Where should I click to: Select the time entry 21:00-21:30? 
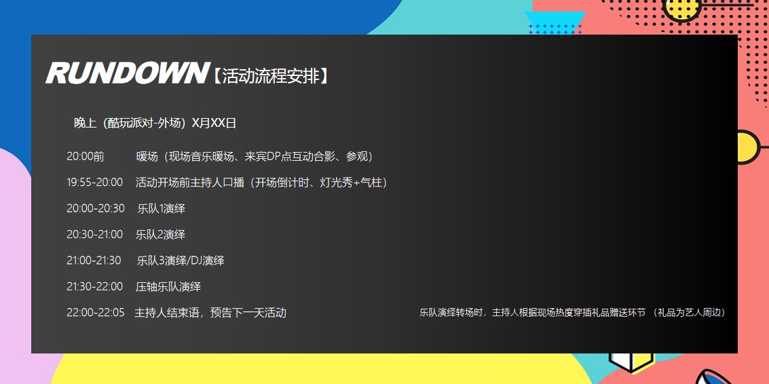(94, 261)
